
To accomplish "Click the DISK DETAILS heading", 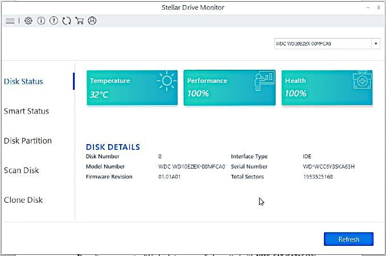I will tap(113, 147).
